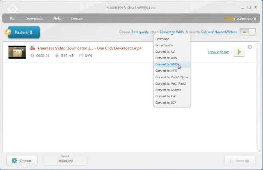This screenshot has width=263, height=170.
Task: Click the Show in folder link
Action: click(x=218, y=52)
